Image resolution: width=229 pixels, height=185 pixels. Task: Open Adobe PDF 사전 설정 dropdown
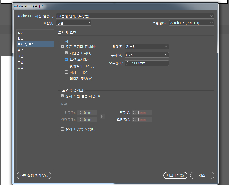tap(135, 16)
